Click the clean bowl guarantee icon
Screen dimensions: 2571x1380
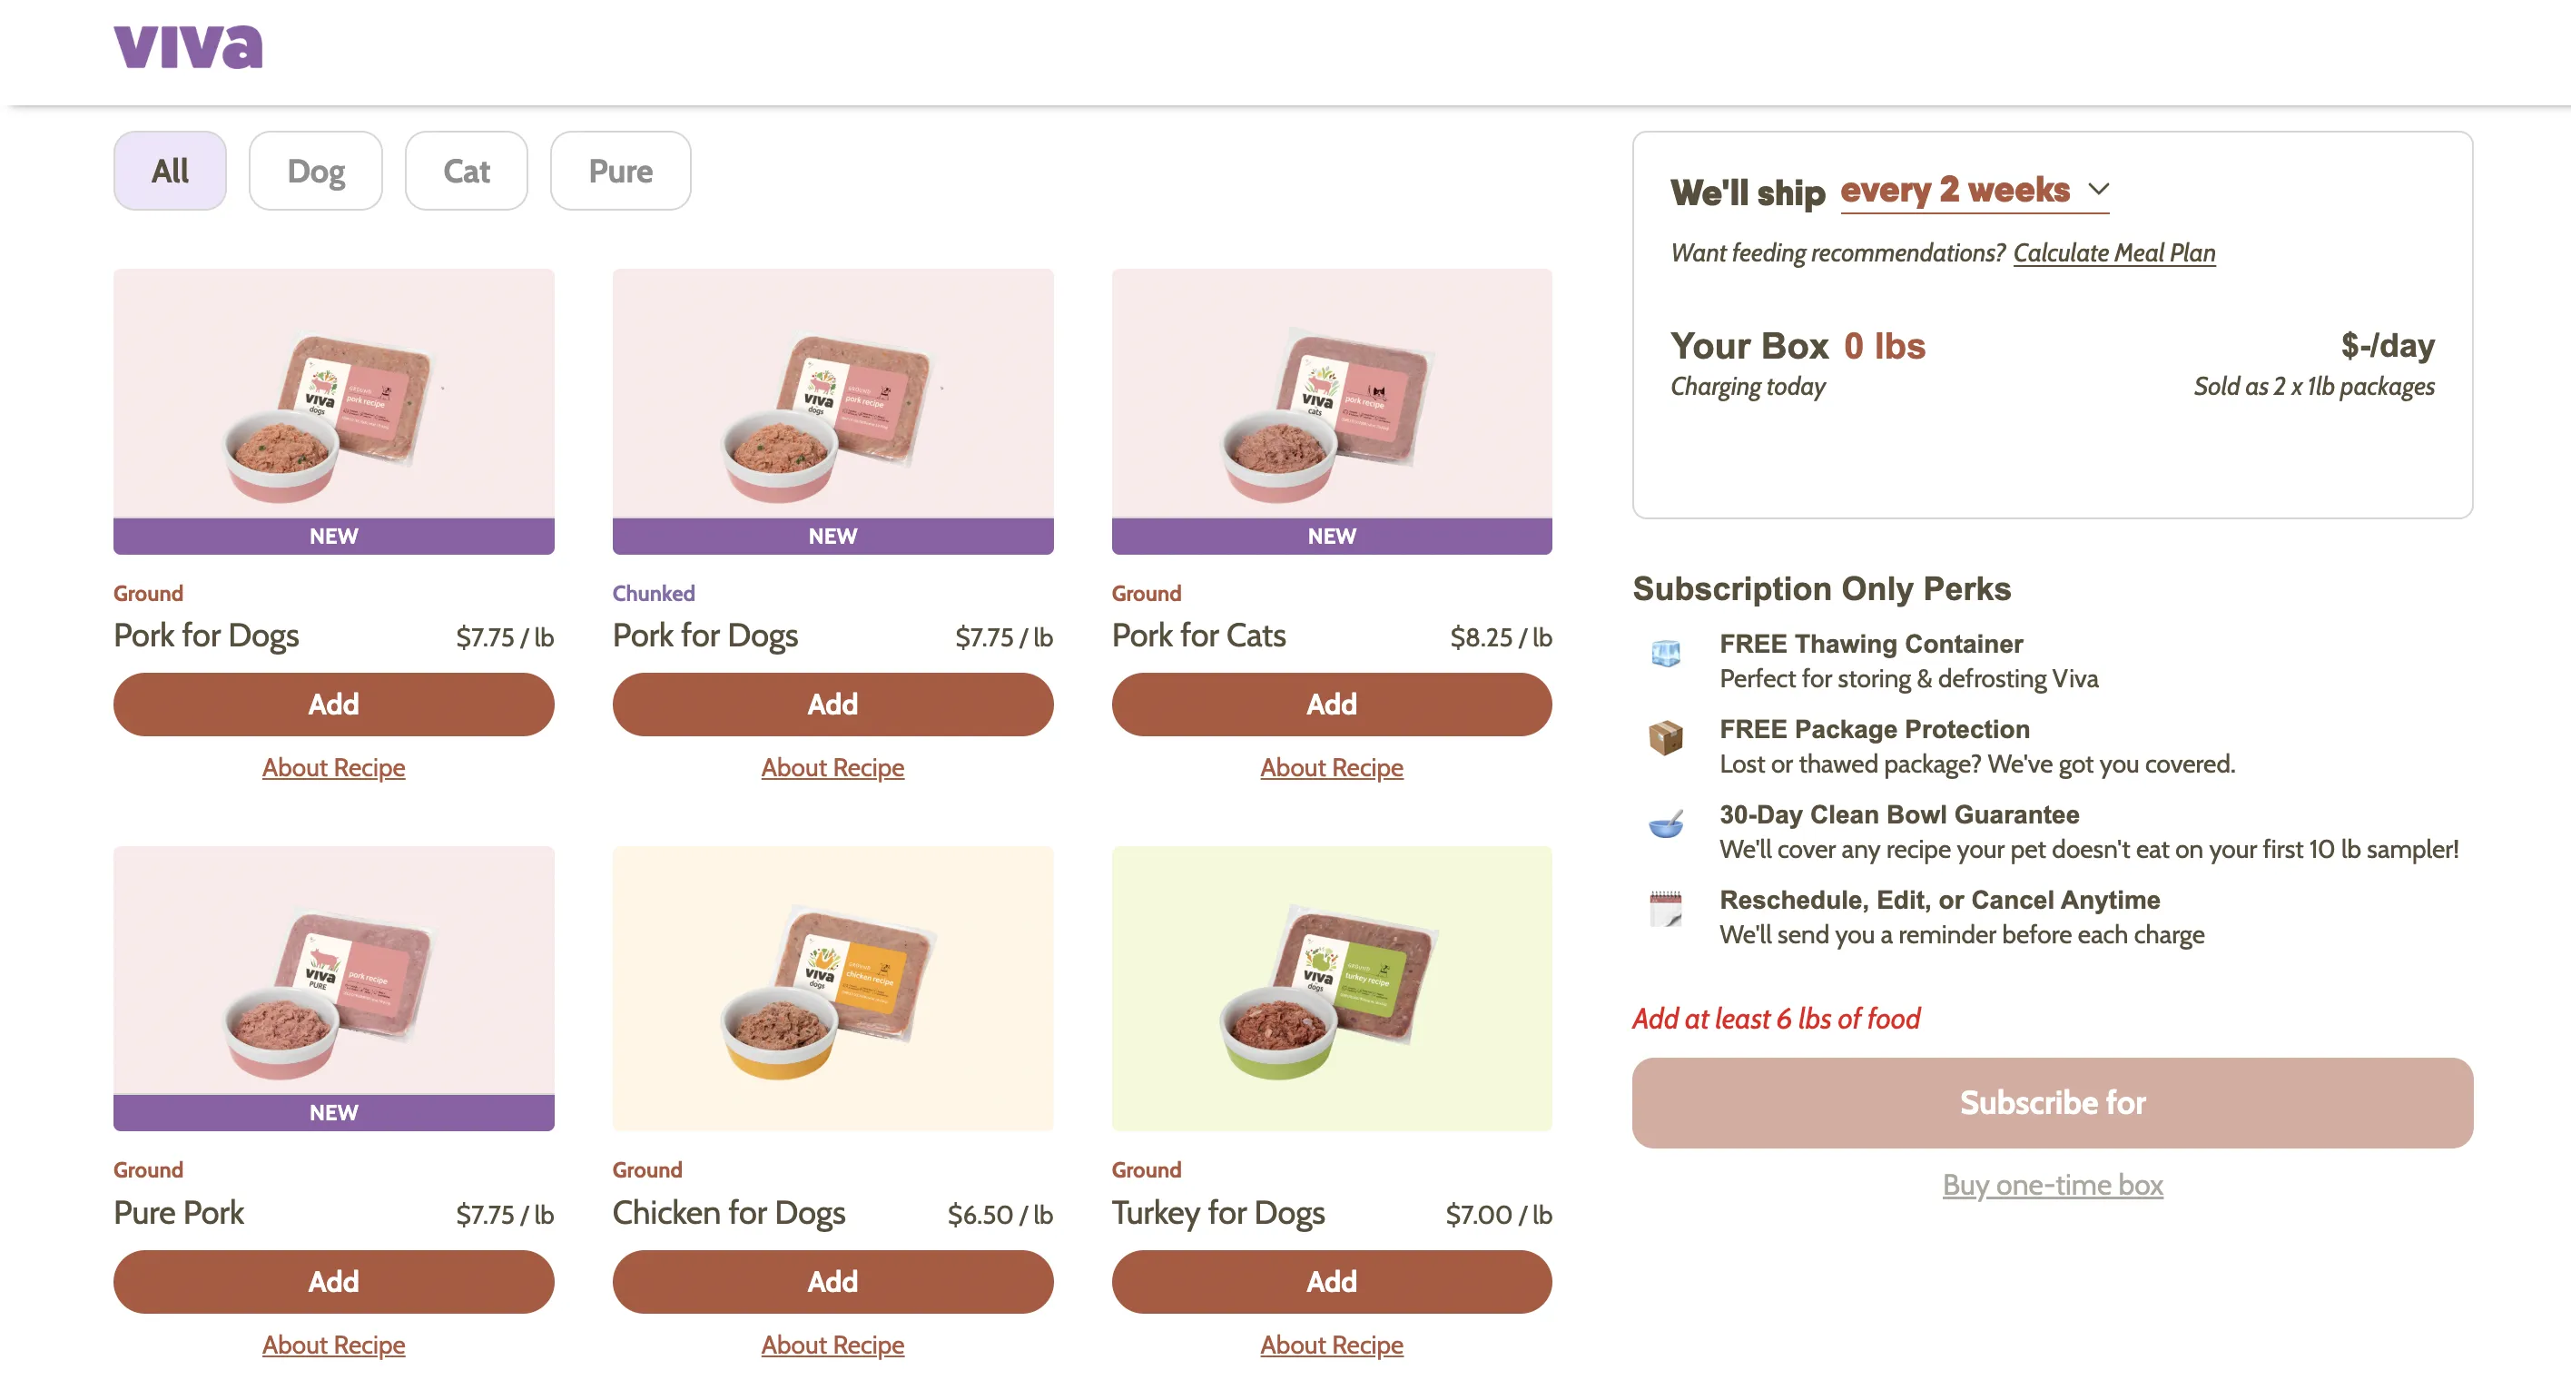point(1665,823)
